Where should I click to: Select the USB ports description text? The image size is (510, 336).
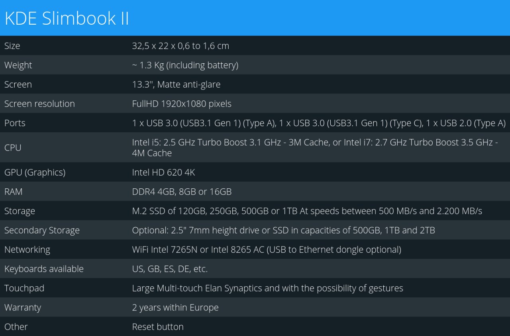[x=319, y=123]
